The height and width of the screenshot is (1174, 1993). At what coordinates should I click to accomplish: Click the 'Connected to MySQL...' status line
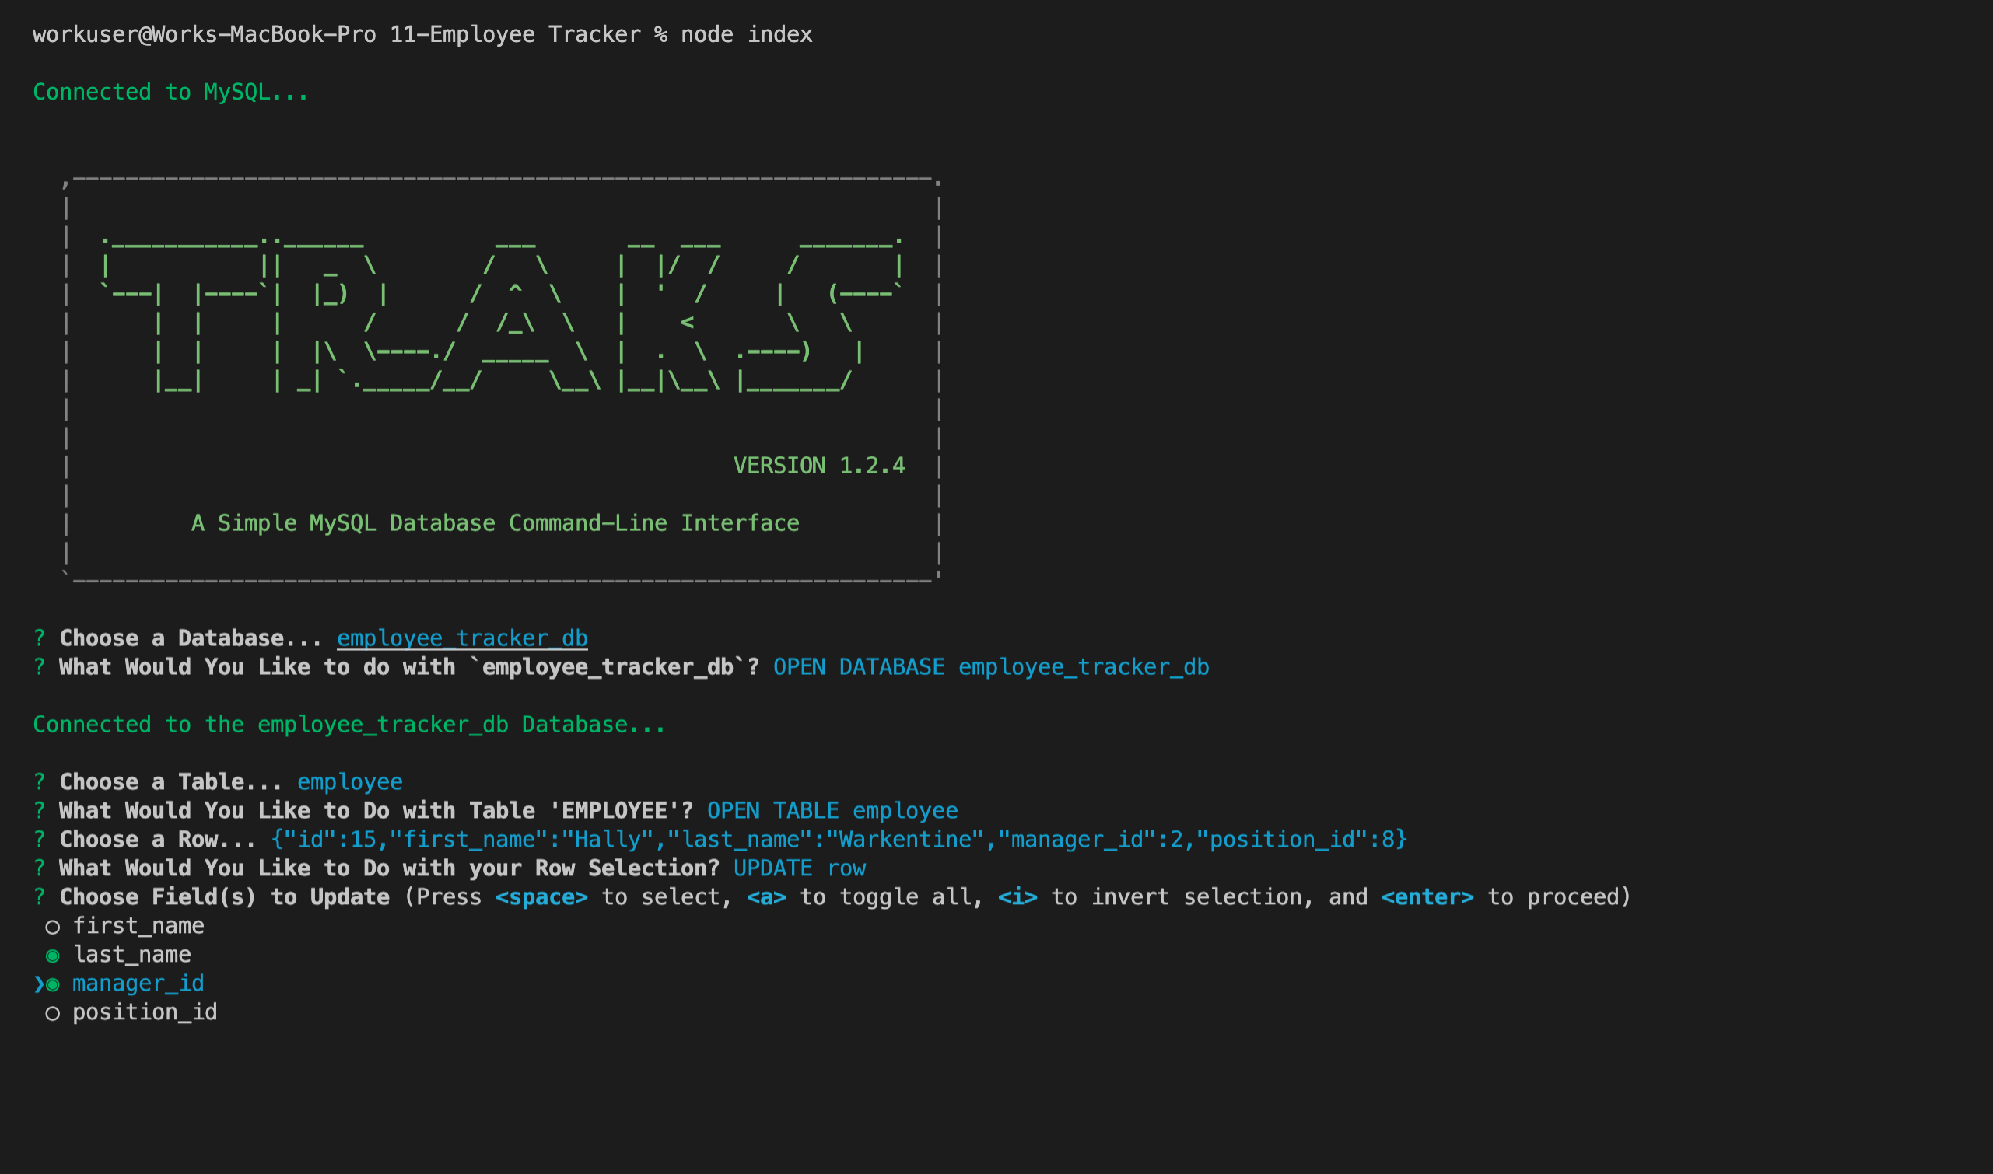[170, 92]
